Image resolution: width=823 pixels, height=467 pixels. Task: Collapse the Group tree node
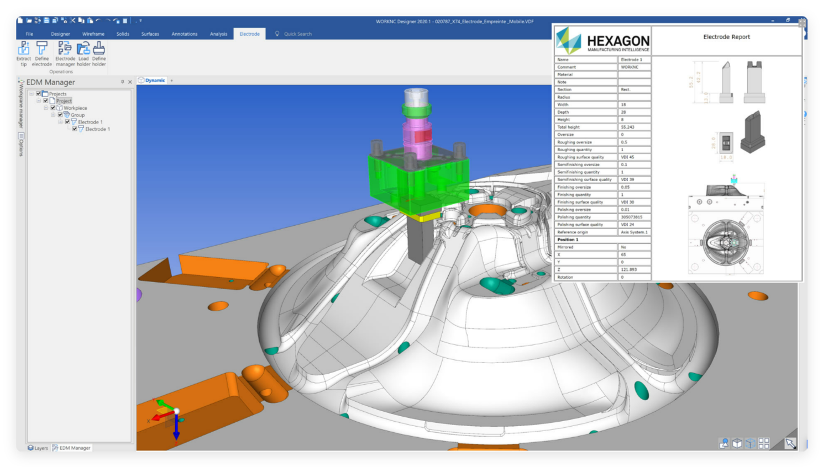(53, 115)
